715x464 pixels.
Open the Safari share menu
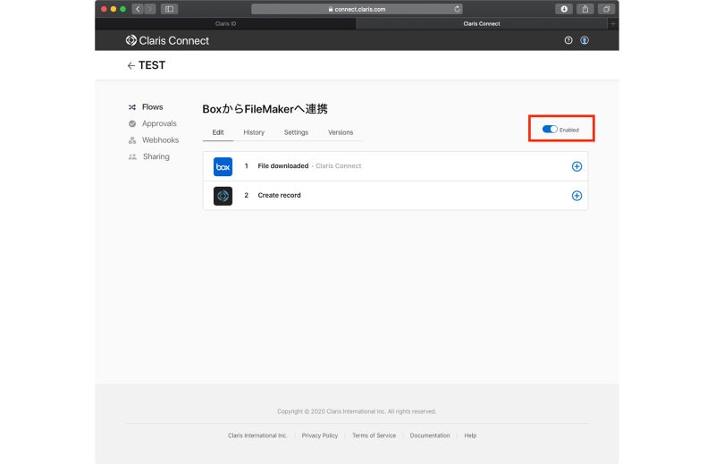585,9
